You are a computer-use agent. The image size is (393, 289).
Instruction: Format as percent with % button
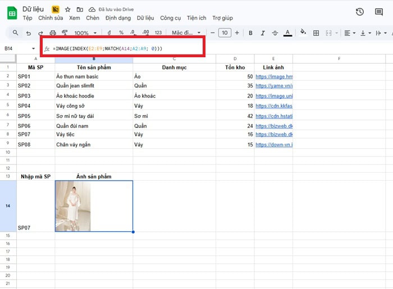click(121, 33)
